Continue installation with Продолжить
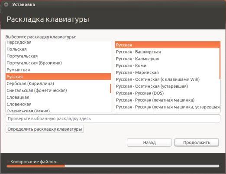226x174 pixels. [x=197, y=142]
